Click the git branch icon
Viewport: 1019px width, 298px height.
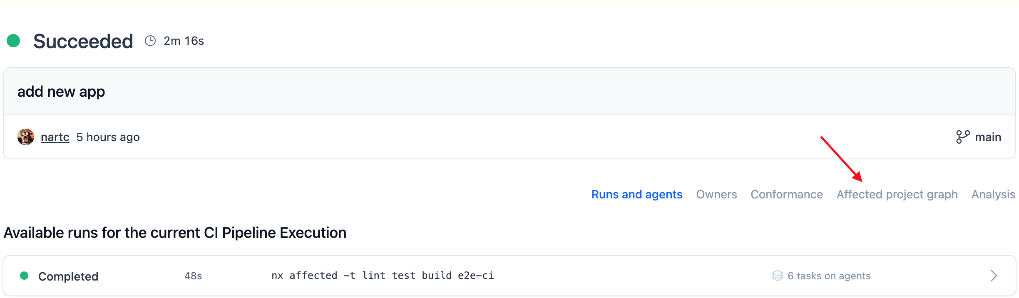[963, 137]
